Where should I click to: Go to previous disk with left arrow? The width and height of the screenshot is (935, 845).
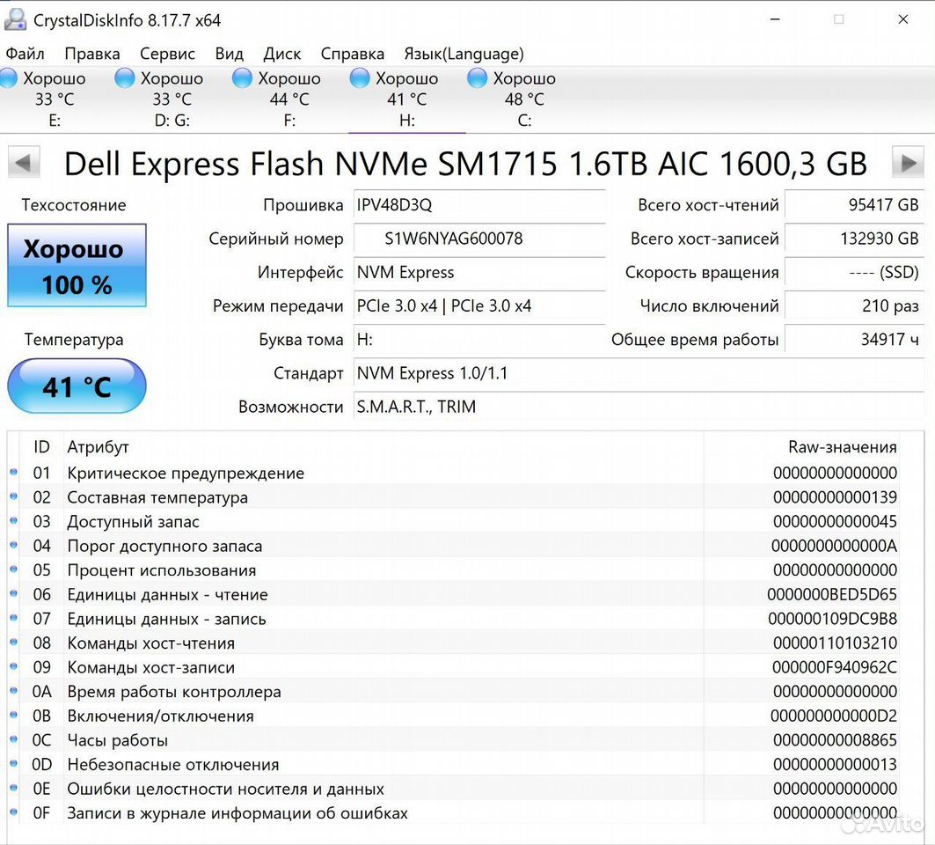pos(24,162)
